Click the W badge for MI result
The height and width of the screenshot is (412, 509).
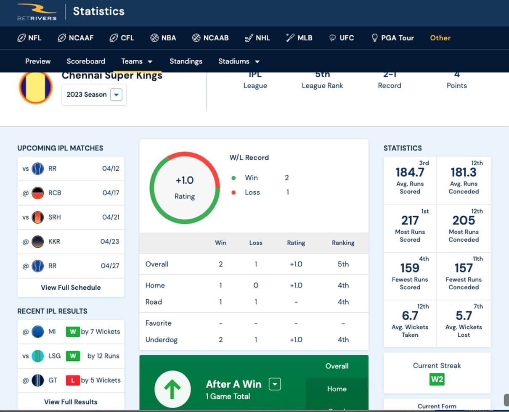[73, 332]
